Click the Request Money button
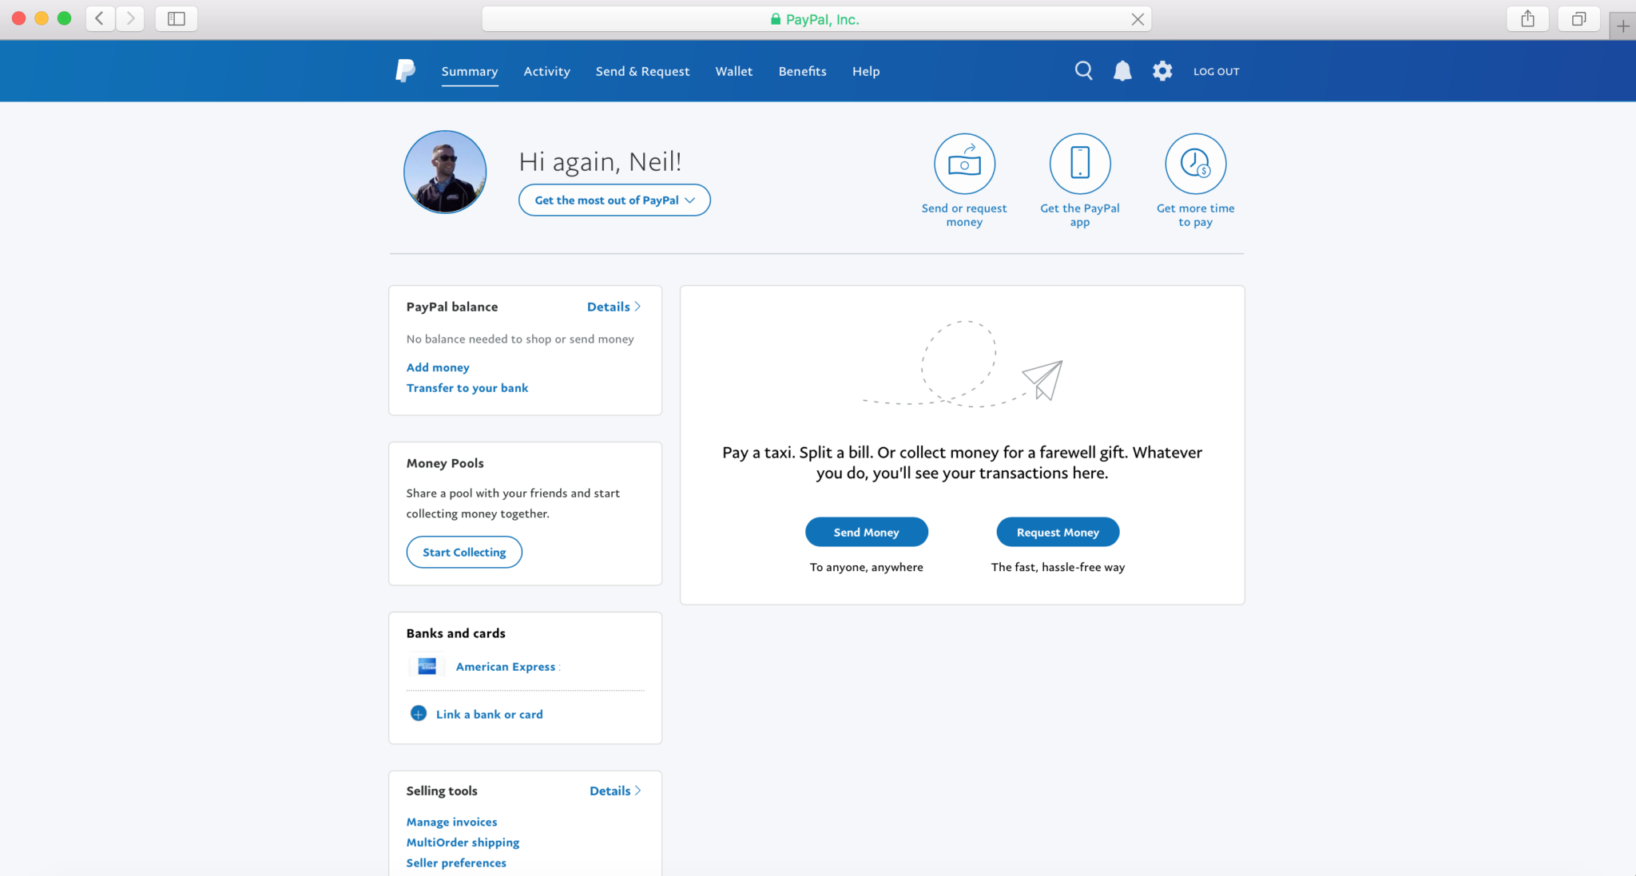 click(1058, 532)
